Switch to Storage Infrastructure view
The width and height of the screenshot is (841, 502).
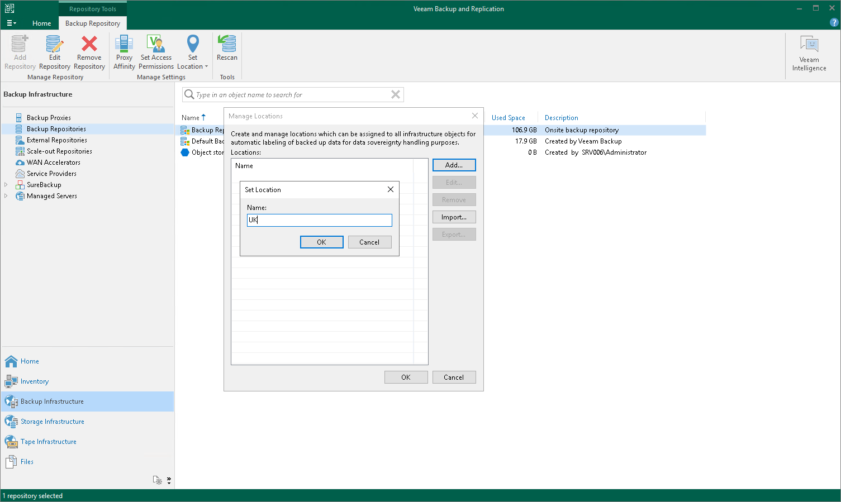pos(52,421)
